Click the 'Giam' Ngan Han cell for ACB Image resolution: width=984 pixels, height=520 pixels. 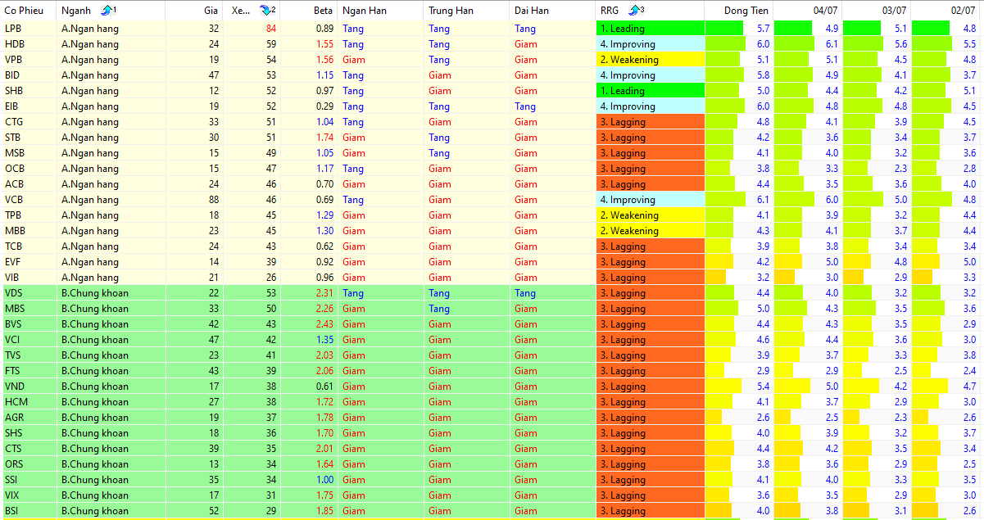click(380, 184)
